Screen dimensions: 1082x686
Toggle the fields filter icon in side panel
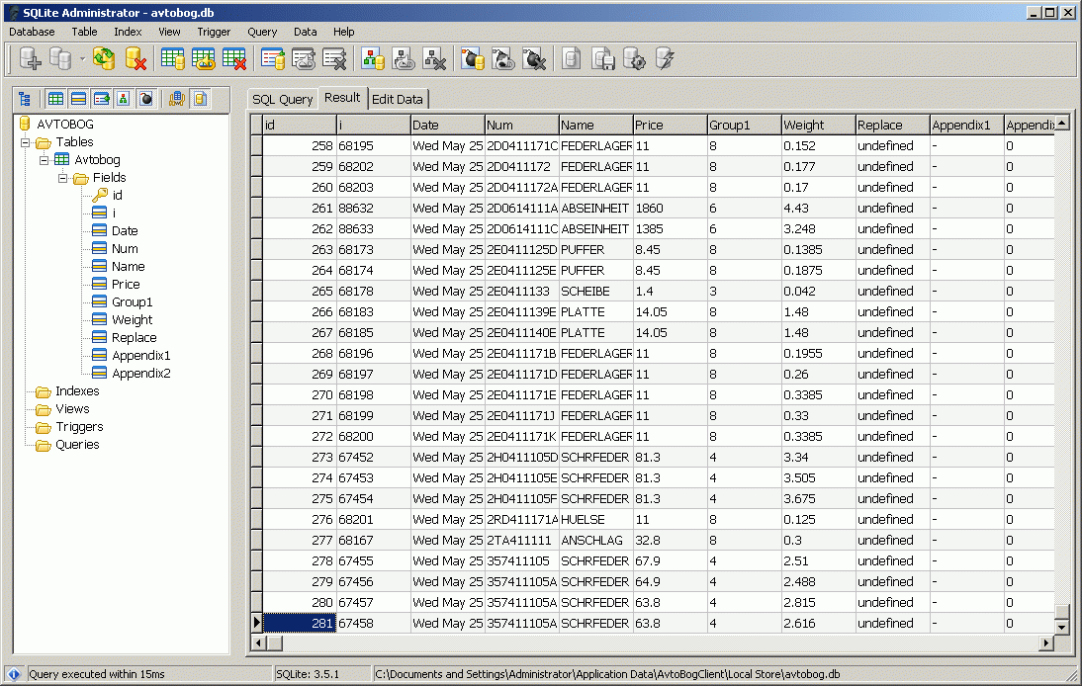(x=79, y=99)
